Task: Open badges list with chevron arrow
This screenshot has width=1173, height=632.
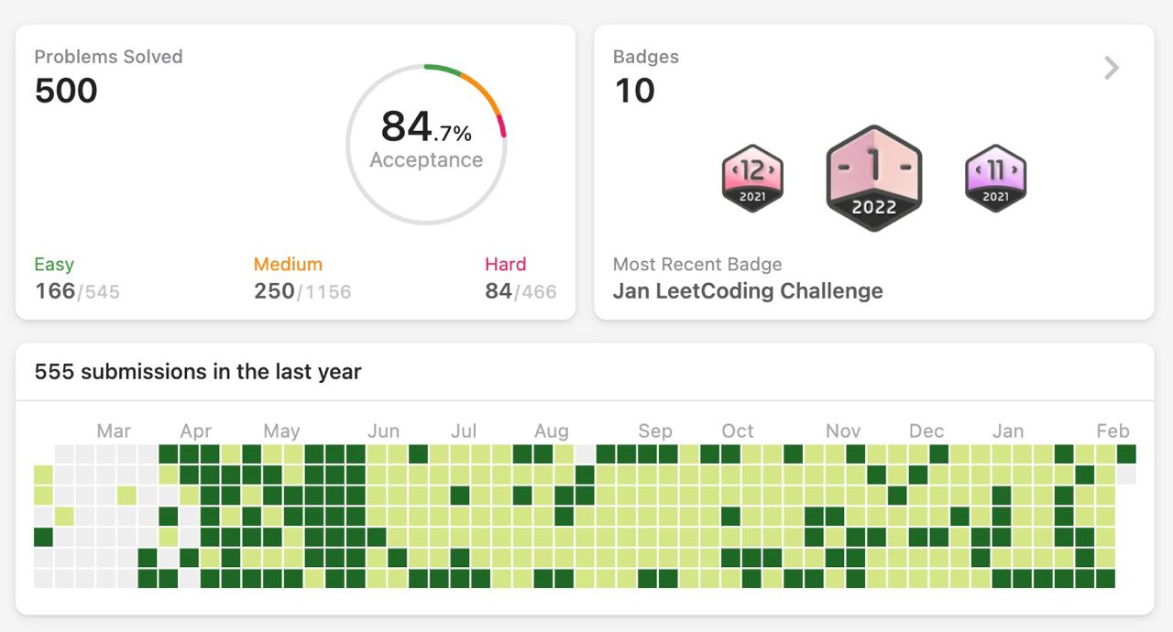Action: pos(1112,68)
